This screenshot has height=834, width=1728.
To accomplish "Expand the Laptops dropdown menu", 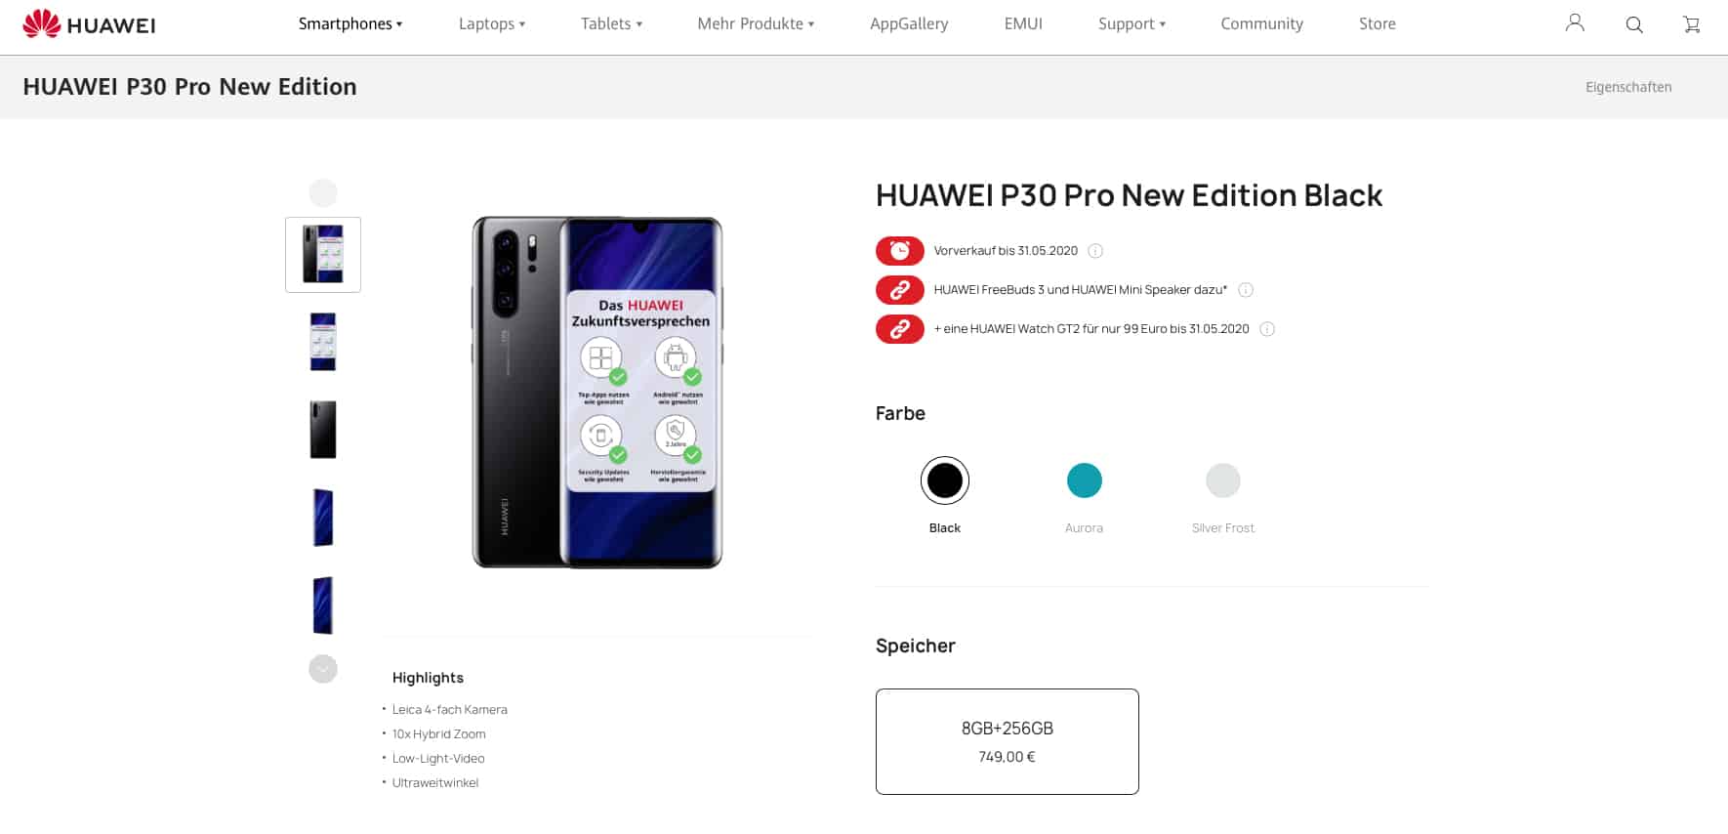I will pos(492,23).
